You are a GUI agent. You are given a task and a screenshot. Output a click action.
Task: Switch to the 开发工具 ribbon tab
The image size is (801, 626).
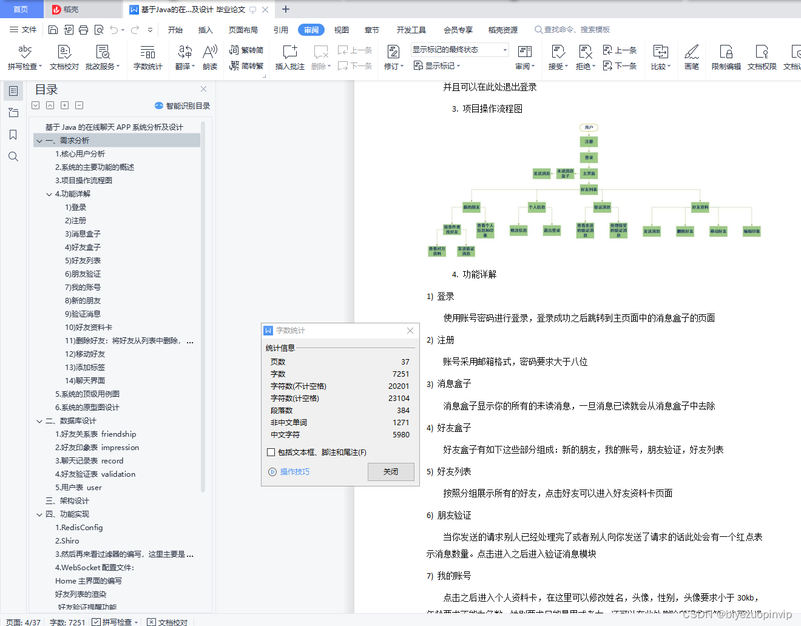(x=411, y=30)
